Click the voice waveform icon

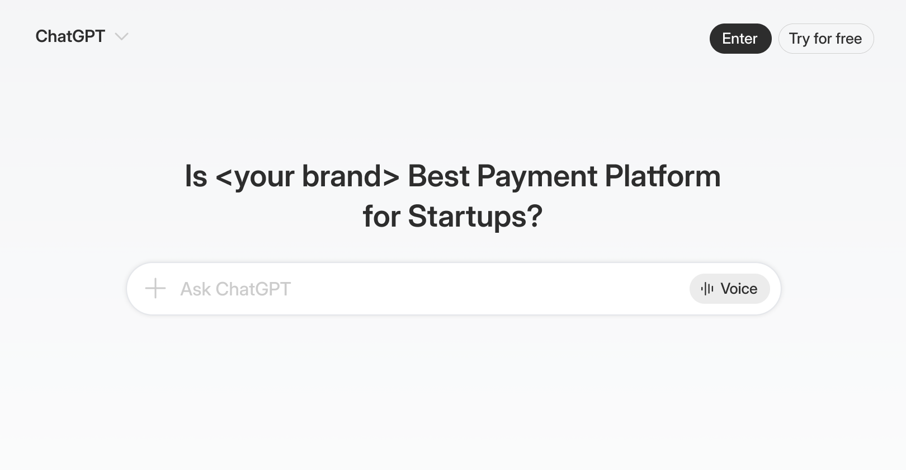[x=707, y=289]
